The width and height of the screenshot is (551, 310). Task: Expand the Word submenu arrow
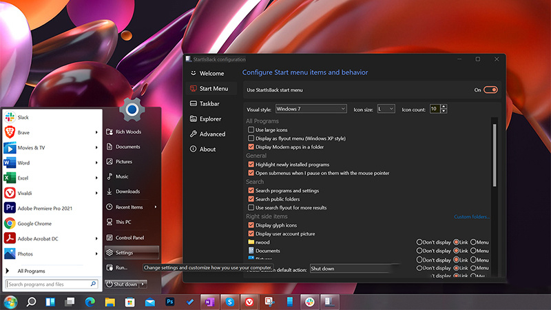pyautogui.click(x=96, y=163)
